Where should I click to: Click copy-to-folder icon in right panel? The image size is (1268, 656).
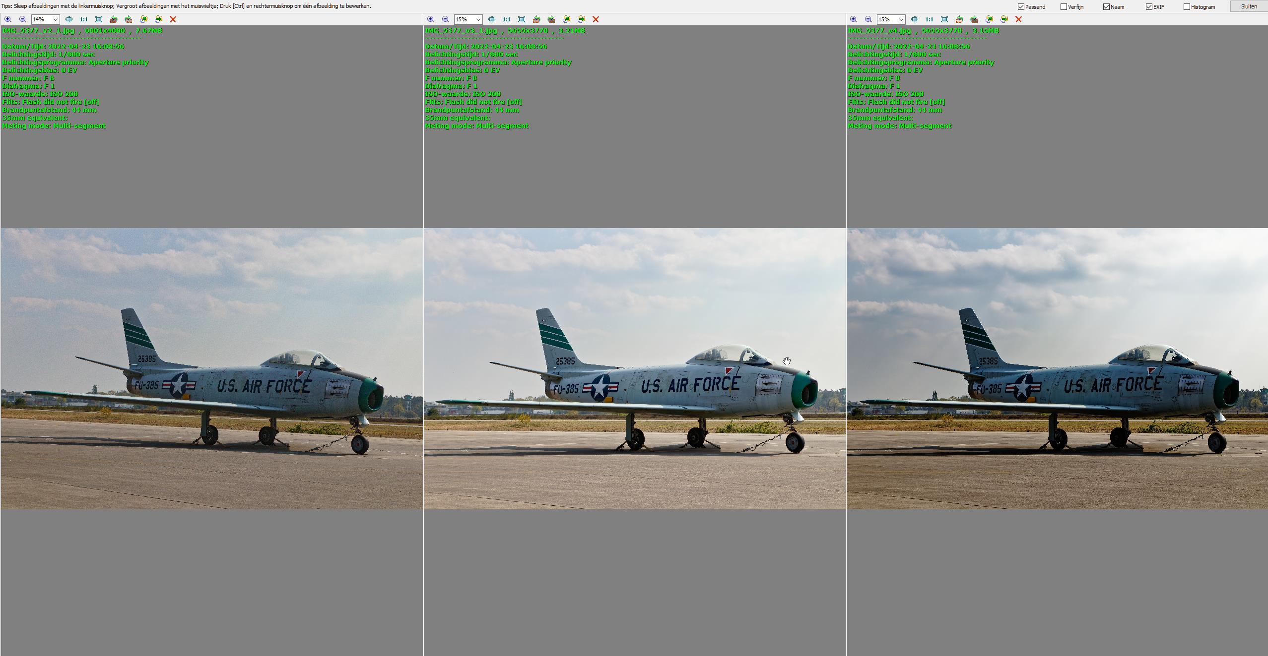pyautogui.click(x=989, y=19)
